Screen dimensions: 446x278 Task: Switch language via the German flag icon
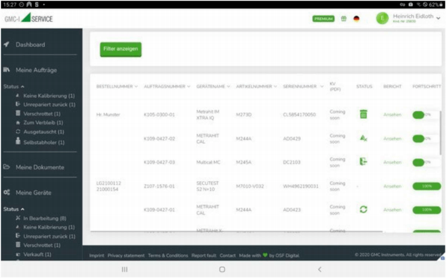[357, 19]
